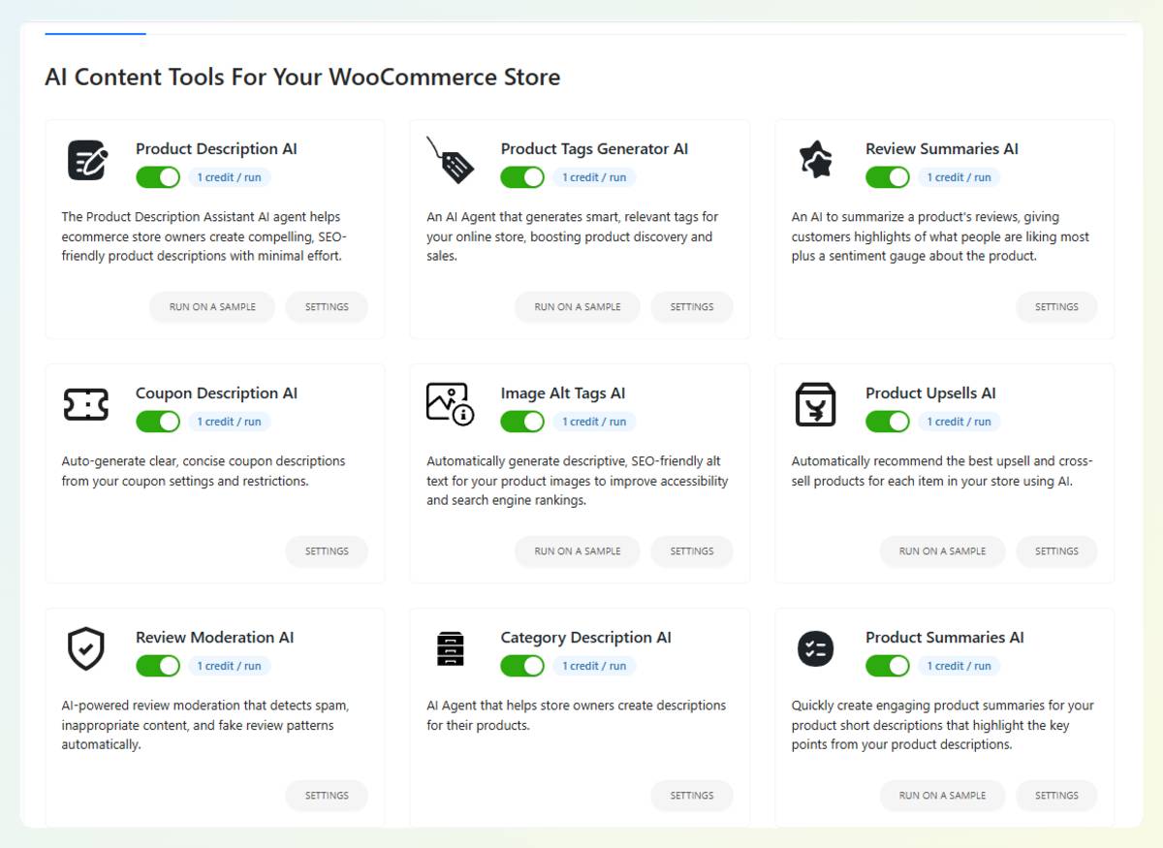Toggle Review Summaries AI off

888,177
